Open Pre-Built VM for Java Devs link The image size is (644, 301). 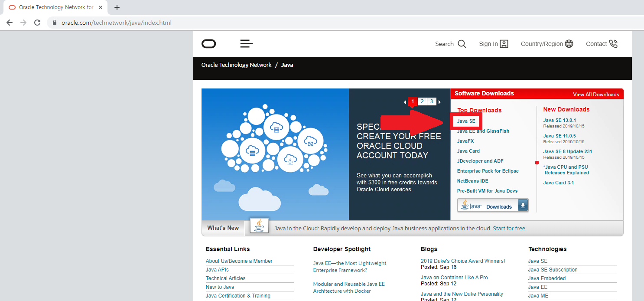point(487,191)
